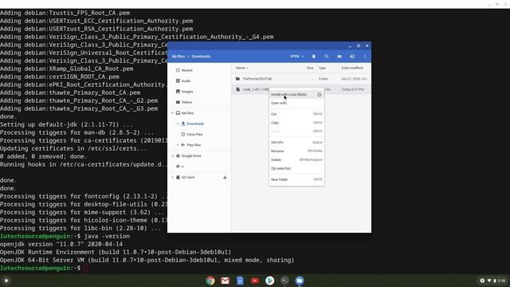Choose New folder from context menu
The width and height of the screenshot is (510, 287).
point(296,179)
